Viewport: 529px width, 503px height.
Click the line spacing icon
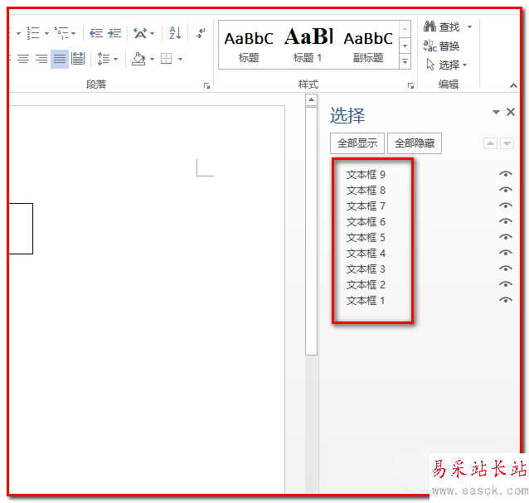click(x=104, y=60)
